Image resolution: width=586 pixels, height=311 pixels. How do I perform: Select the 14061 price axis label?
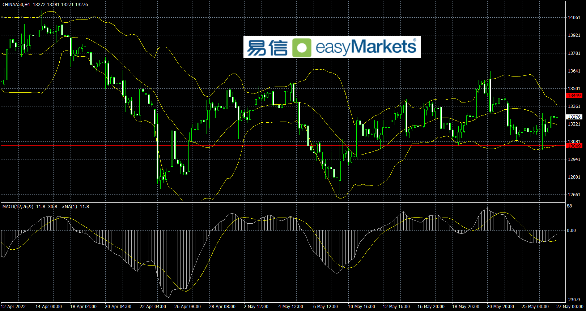tap(574, 18)
